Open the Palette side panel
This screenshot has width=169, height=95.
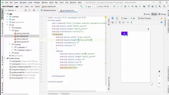pyautogui.click(x=109, y=22)
